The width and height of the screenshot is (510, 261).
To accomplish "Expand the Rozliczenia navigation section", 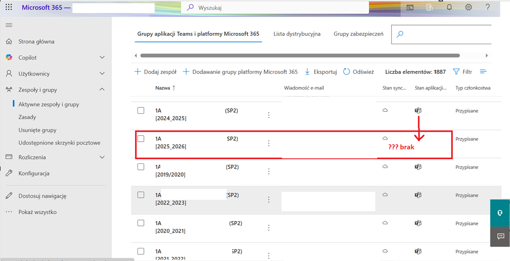I will [x=102, y=157].
